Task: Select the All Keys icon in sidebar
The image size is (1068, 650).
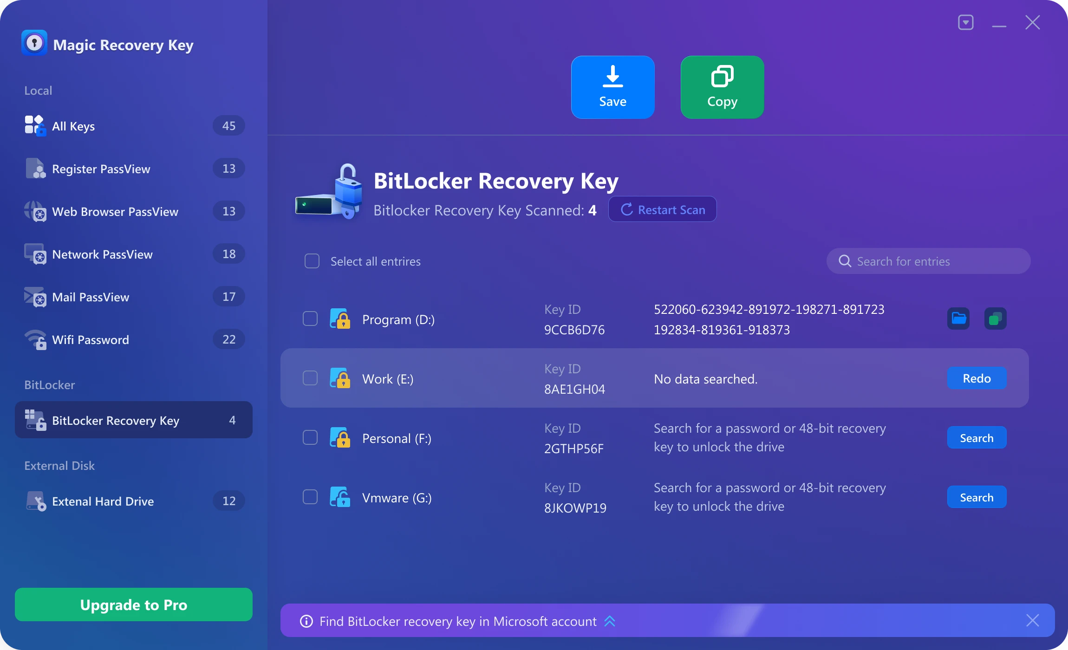Action: (x=34, y=125)
